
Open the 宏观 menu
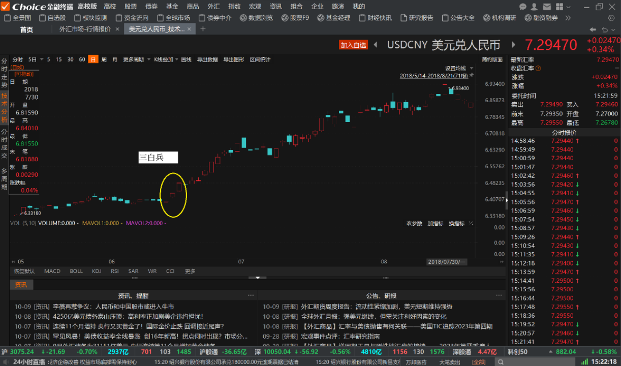pyautogui.click(x=255, y=7)
